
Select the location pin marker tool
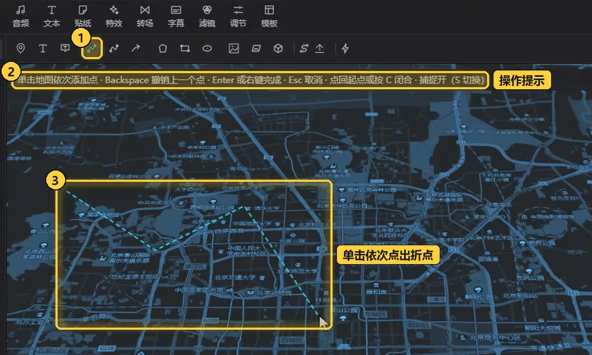tap(21, 48)
